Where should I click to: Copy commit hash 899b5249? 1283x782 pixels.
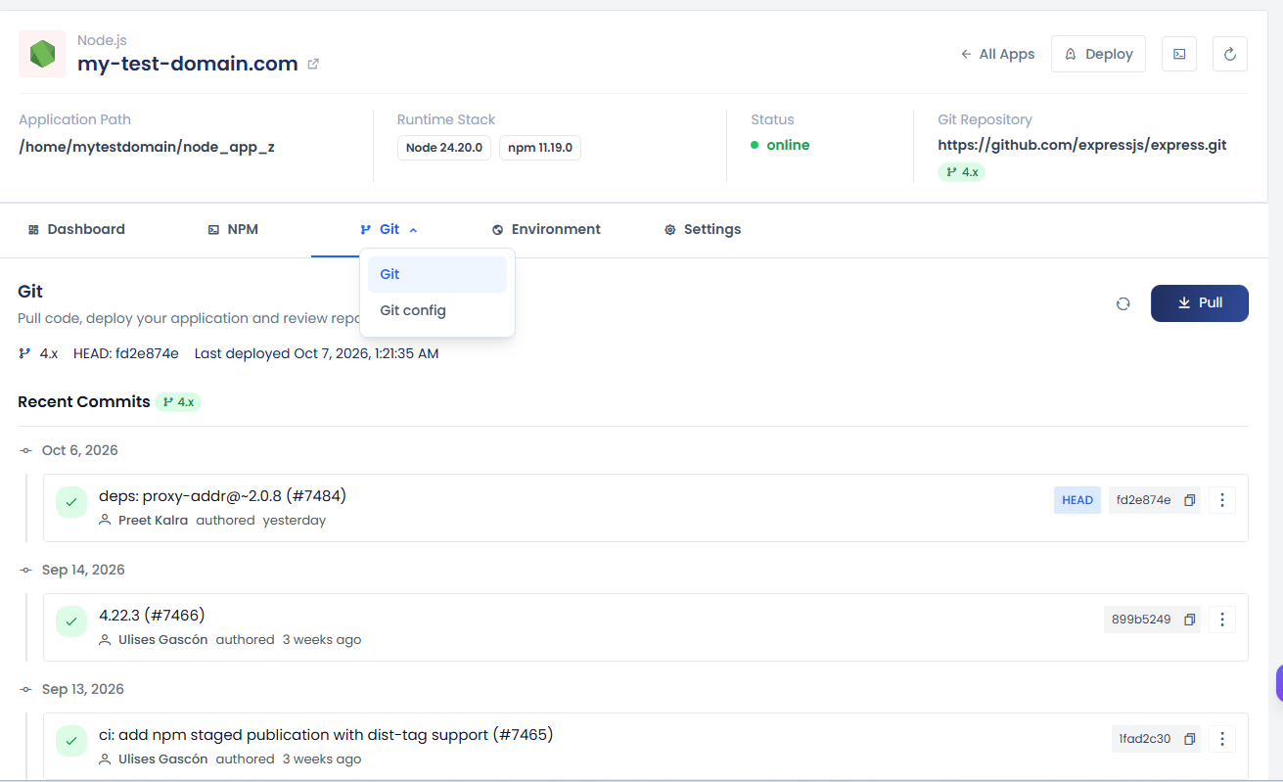[1190, 620]
